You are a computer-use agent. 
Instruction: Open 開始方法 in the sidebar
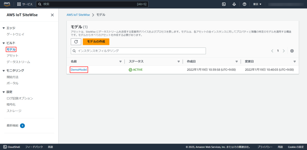tap(13, 77)
